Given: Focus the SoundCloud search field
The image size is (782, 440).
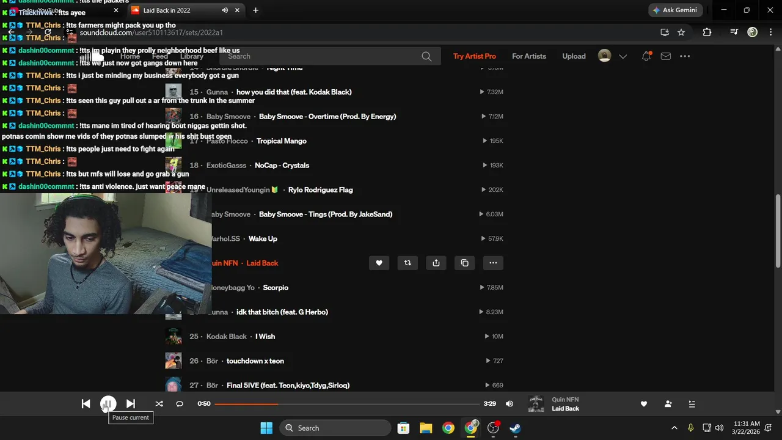Looking at the screenshot, I should [330, 56].
